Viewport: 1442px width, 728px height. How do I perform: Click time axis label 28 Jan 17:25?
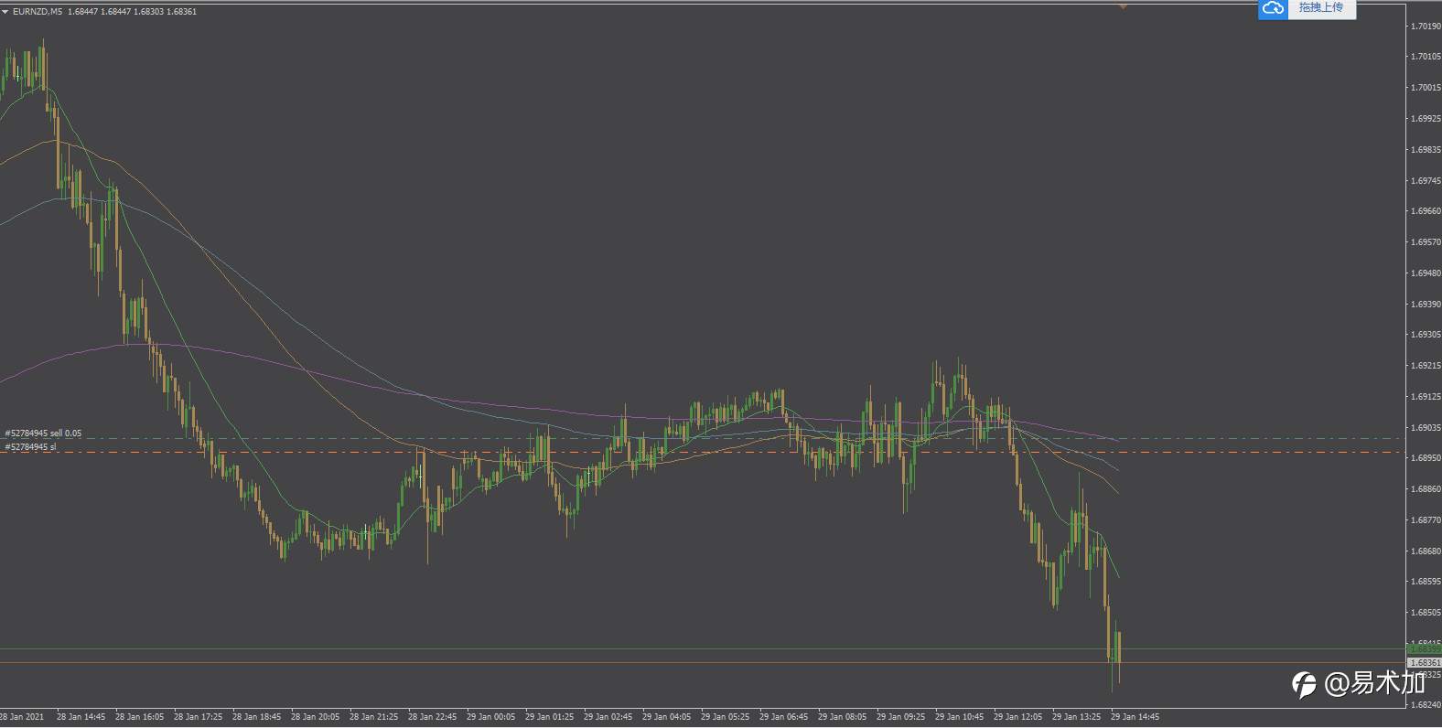tap(198, 717)
